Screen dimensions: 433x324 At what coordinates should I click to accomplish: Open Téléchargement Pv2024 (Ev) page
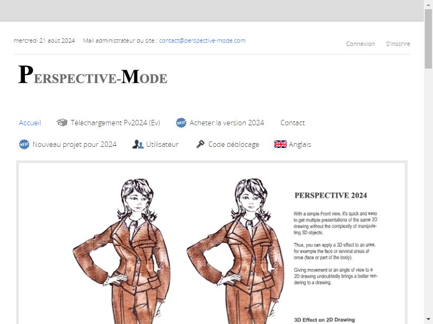point(115,123)
